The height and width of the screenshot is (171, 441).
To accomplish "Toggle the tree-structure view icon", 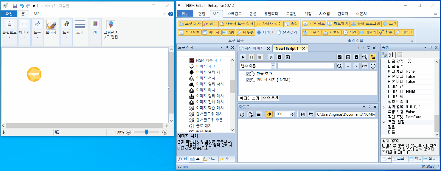I will (373, 57).
